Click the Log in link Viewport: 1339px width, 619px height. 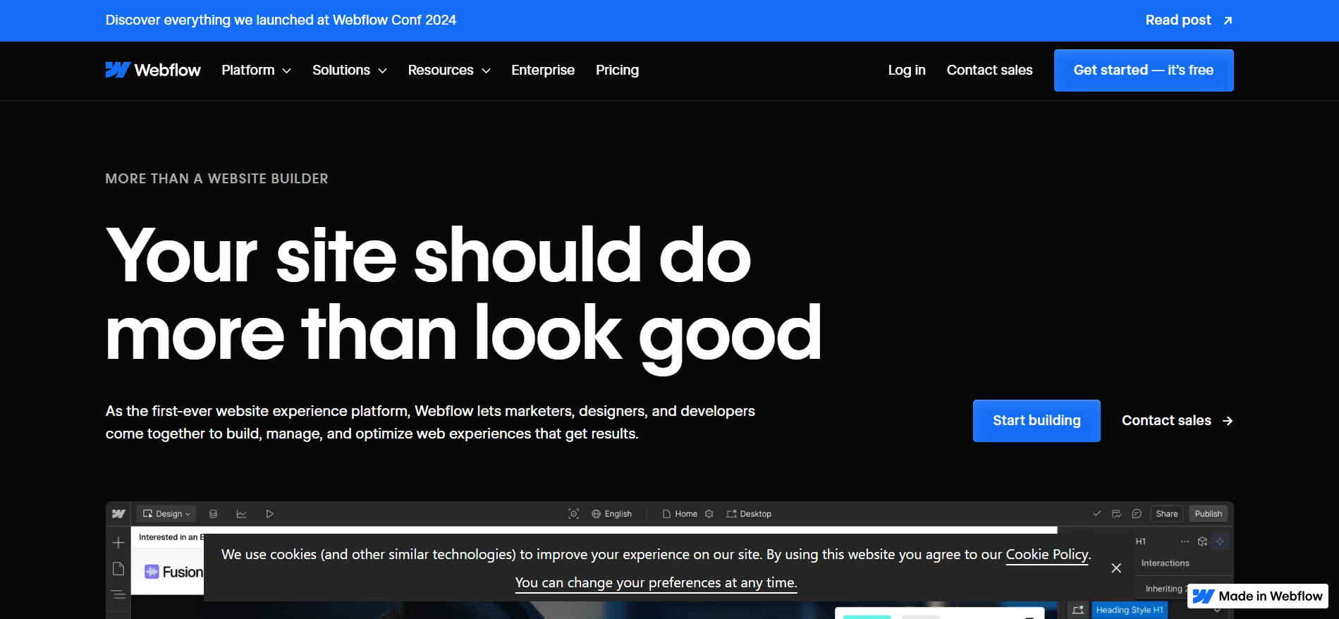[x=907, y=70]
